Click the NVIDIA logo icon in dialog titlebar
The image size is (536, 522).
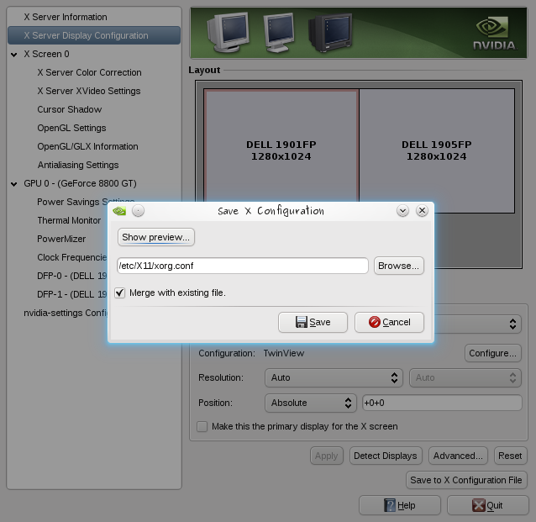120,211
